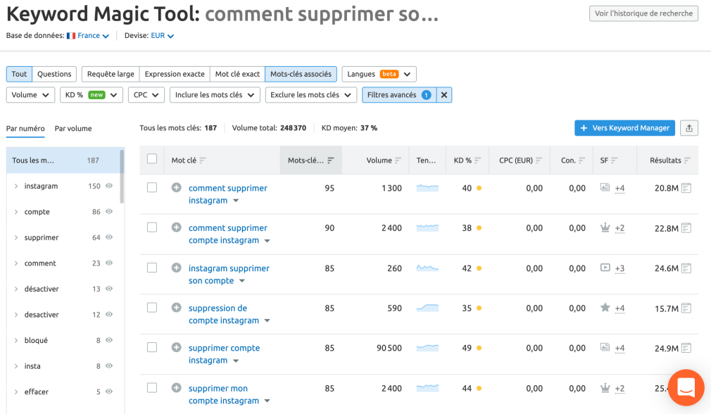
Task: Open the orange chat support bubble
Action: pyautogui.click(x=686, y=388)
